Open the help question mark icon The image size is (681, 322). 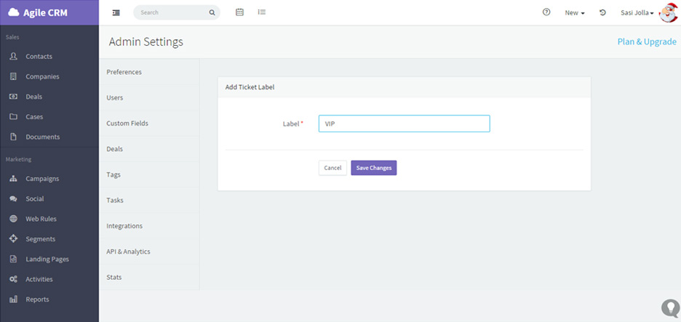click(547, 12)
